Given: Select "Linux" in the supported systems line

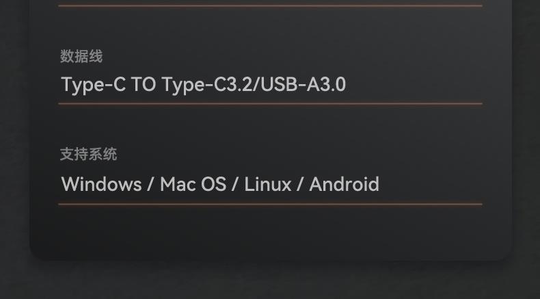Looking at the screenshot, I should tap(268, 184).
